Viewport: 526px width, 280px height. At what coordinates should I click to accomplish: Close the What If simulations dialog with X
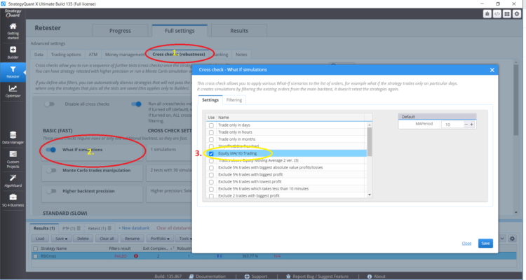click(x=492, y=70)
